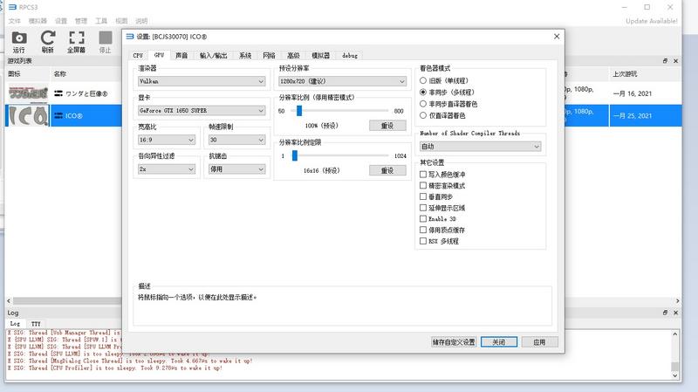
Task: Click the 关闭 button
Action: [x=498, y=342]
